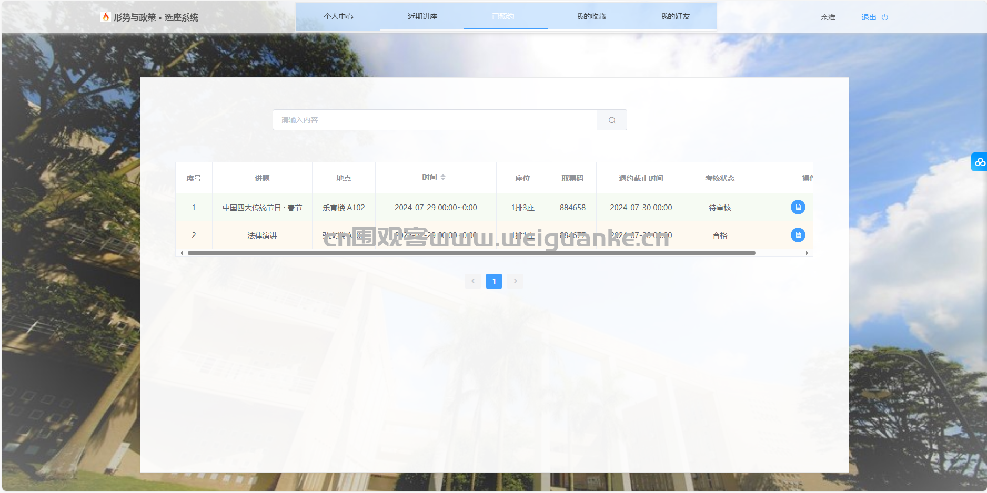Screen dimensions: 987x493
Task: Go to previous page arrow
Action: click(473, 281)
